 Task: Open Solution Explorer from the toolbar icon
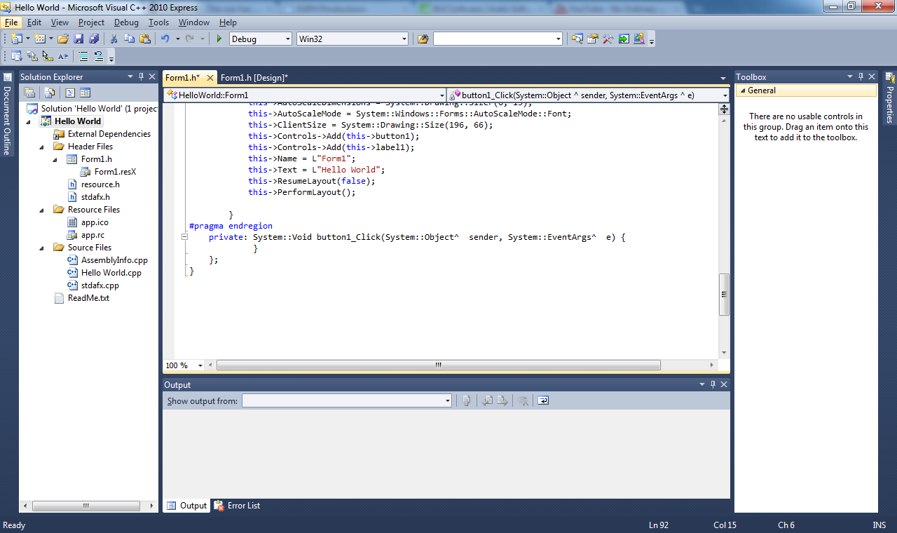pos(577,39)
